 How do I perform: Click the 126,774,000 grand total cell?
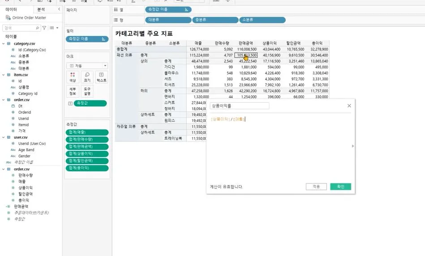(199, 49)
